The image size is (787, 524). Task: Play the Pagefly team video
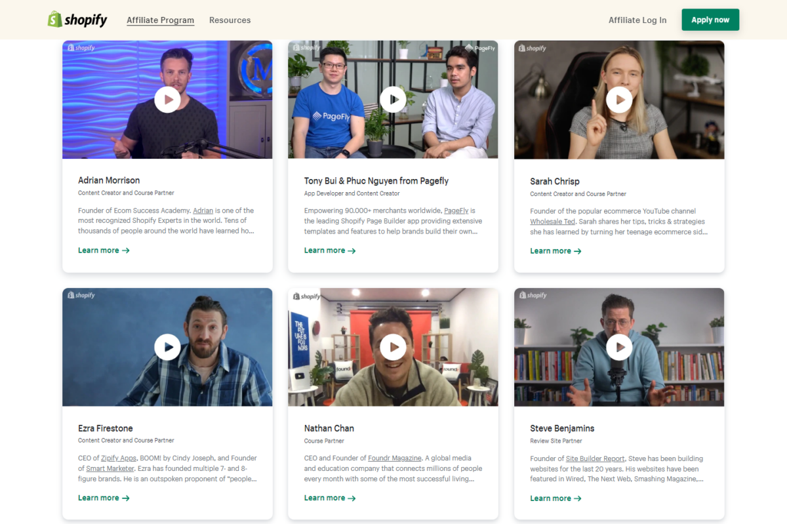click(393, 99)
